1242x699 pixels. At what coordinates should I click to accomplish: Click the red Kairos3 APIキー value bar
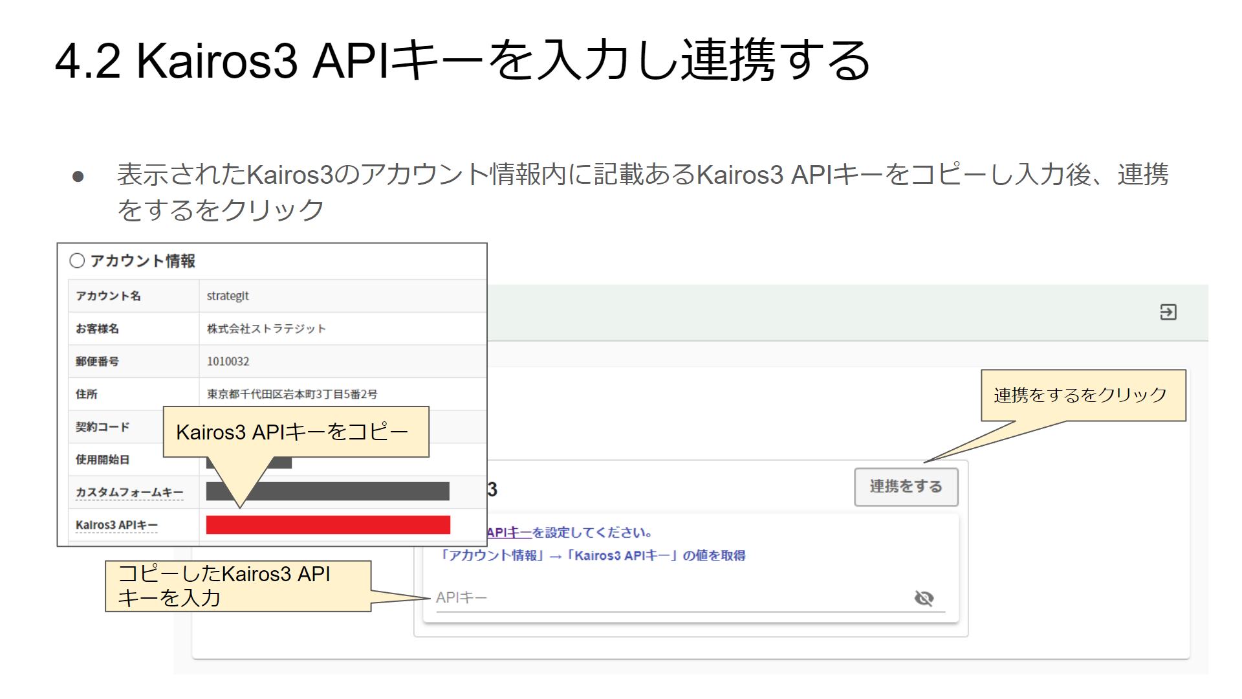[x=328, y=525]
